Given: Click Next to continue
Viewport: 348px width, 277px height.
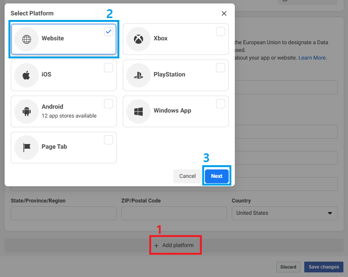Looking at the screenshot, I should 217,176.
